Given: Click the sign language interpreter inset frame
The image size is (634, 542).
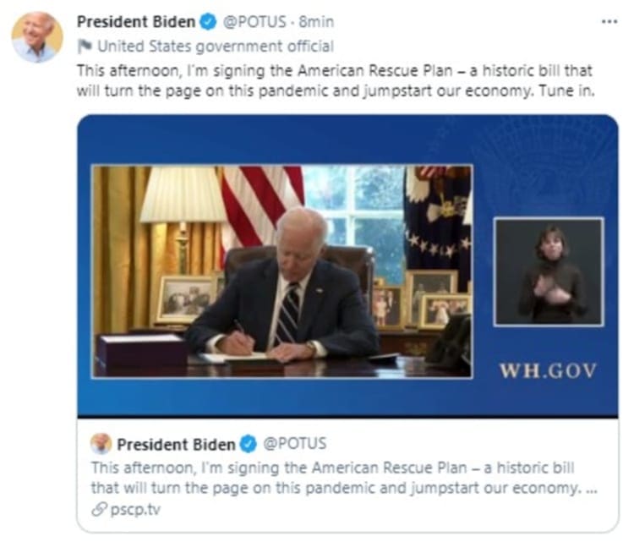Looking at the screenshot, I should point(549,271).
